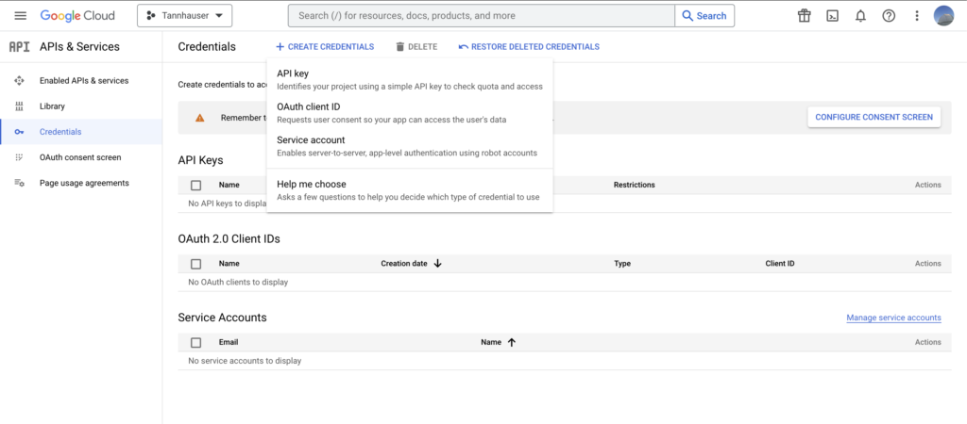Click the plus icon for Create Credentials
The width and height of the screenshot is (967, 424).
pos(280,47)
